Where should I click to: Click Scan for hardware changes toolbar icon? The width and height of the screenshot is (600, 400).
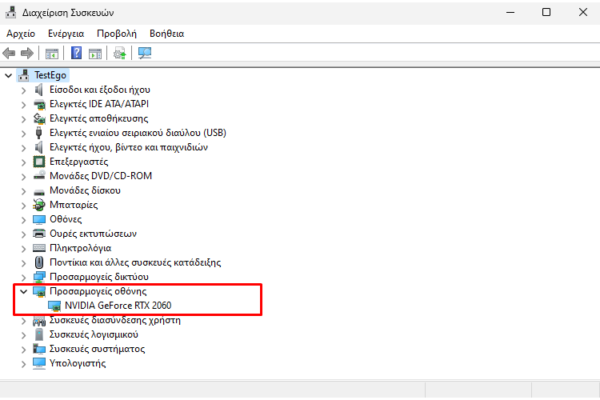pyautogui.click(x=145, y=54)
